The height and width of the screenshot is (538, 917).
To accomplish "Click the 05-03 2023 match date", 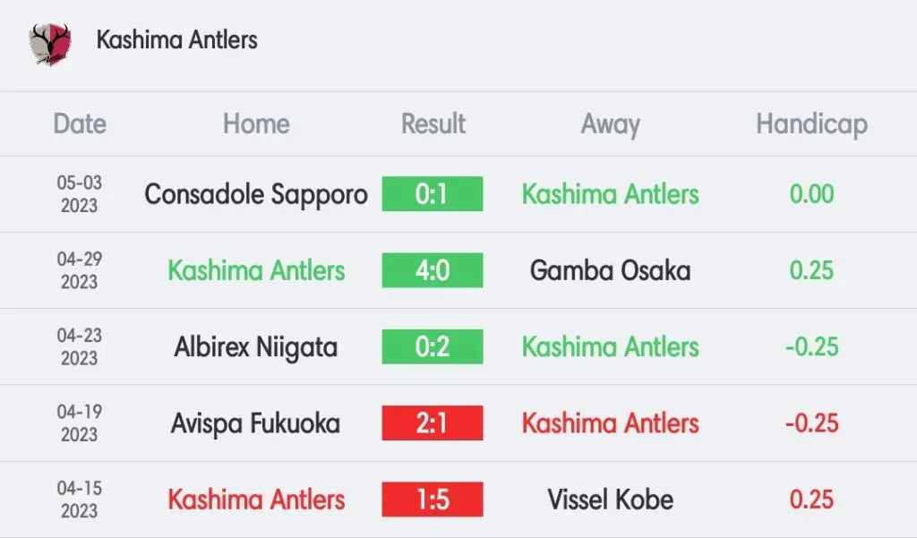I will 80,194.
